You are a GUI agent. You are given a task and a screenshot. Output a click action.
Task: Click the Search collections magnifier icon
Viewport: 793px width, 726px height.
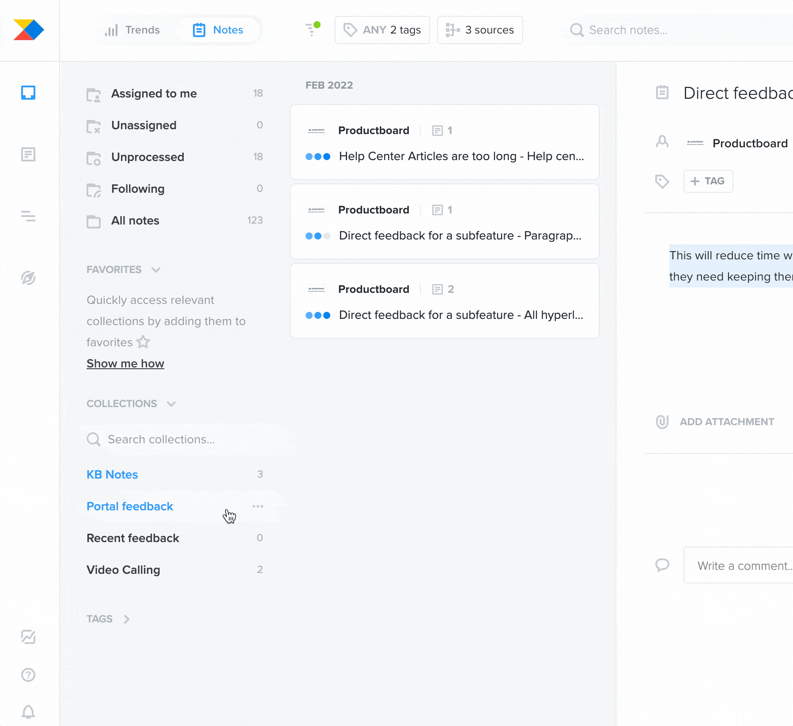click(94, 439)
